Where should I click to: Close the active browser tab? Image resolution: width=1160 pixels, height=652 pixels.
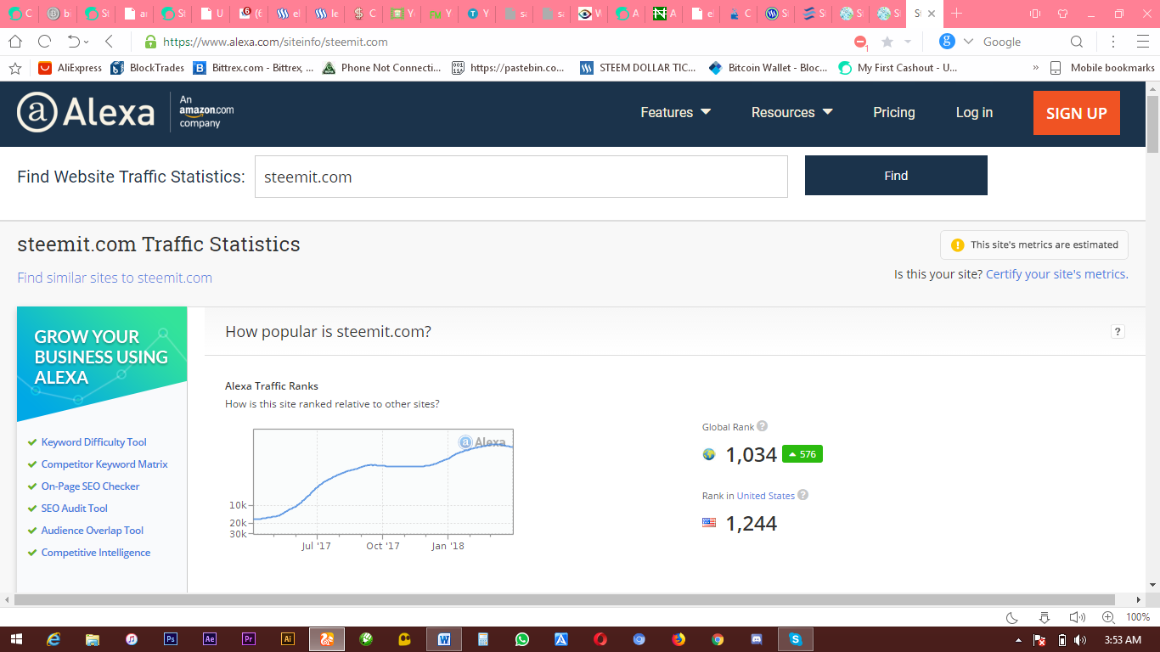(932, 14)
